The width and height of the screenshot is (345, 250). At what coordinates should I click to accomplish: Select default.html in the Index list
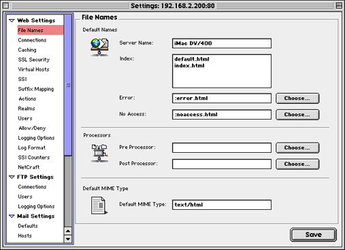coord(192,59)
